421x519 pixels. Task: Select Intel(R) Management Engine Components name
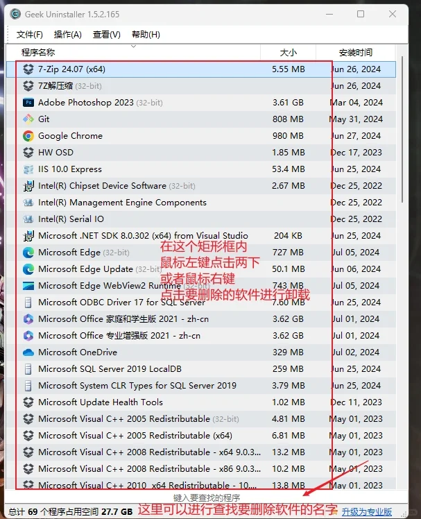click(x=122, y=202)
